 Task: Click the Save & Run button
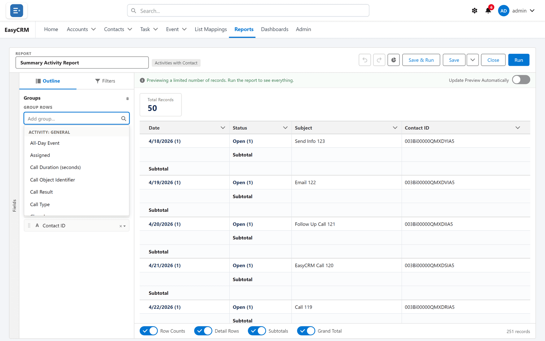(421, 60)
